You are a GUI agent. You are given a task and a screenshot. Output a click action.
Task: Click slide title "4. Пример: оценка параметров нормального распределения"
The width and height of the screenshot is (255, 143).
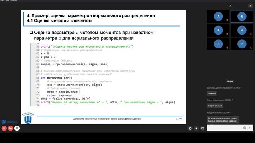[x=91, y=16]
